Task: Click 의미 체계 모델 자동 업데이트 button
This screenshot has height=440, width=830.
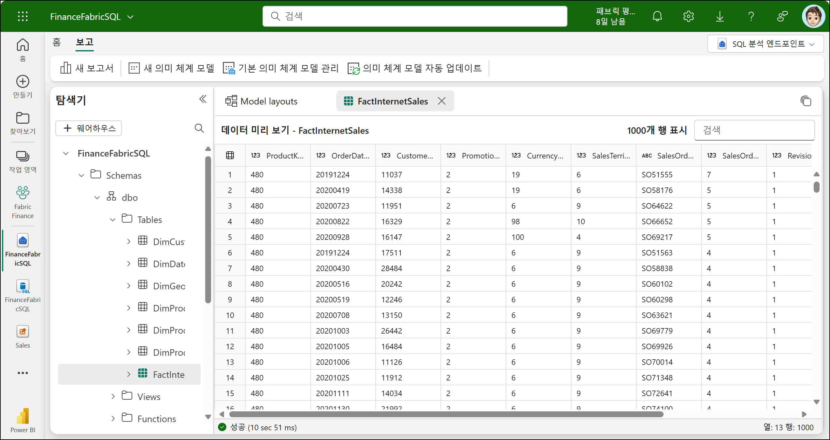Action: click(x=415, y=68)
